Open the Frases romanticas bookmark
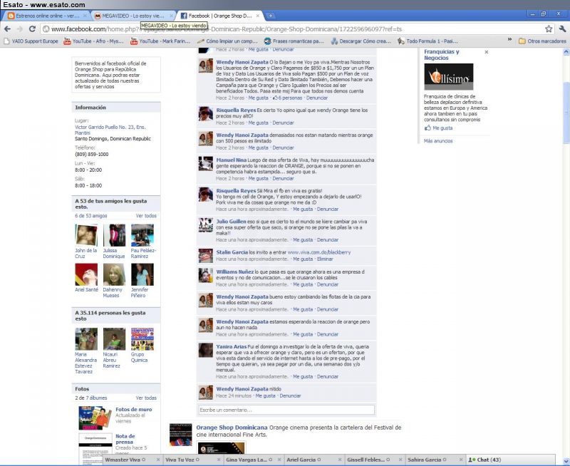The image size is (570, 466). (x=294, y=41)
